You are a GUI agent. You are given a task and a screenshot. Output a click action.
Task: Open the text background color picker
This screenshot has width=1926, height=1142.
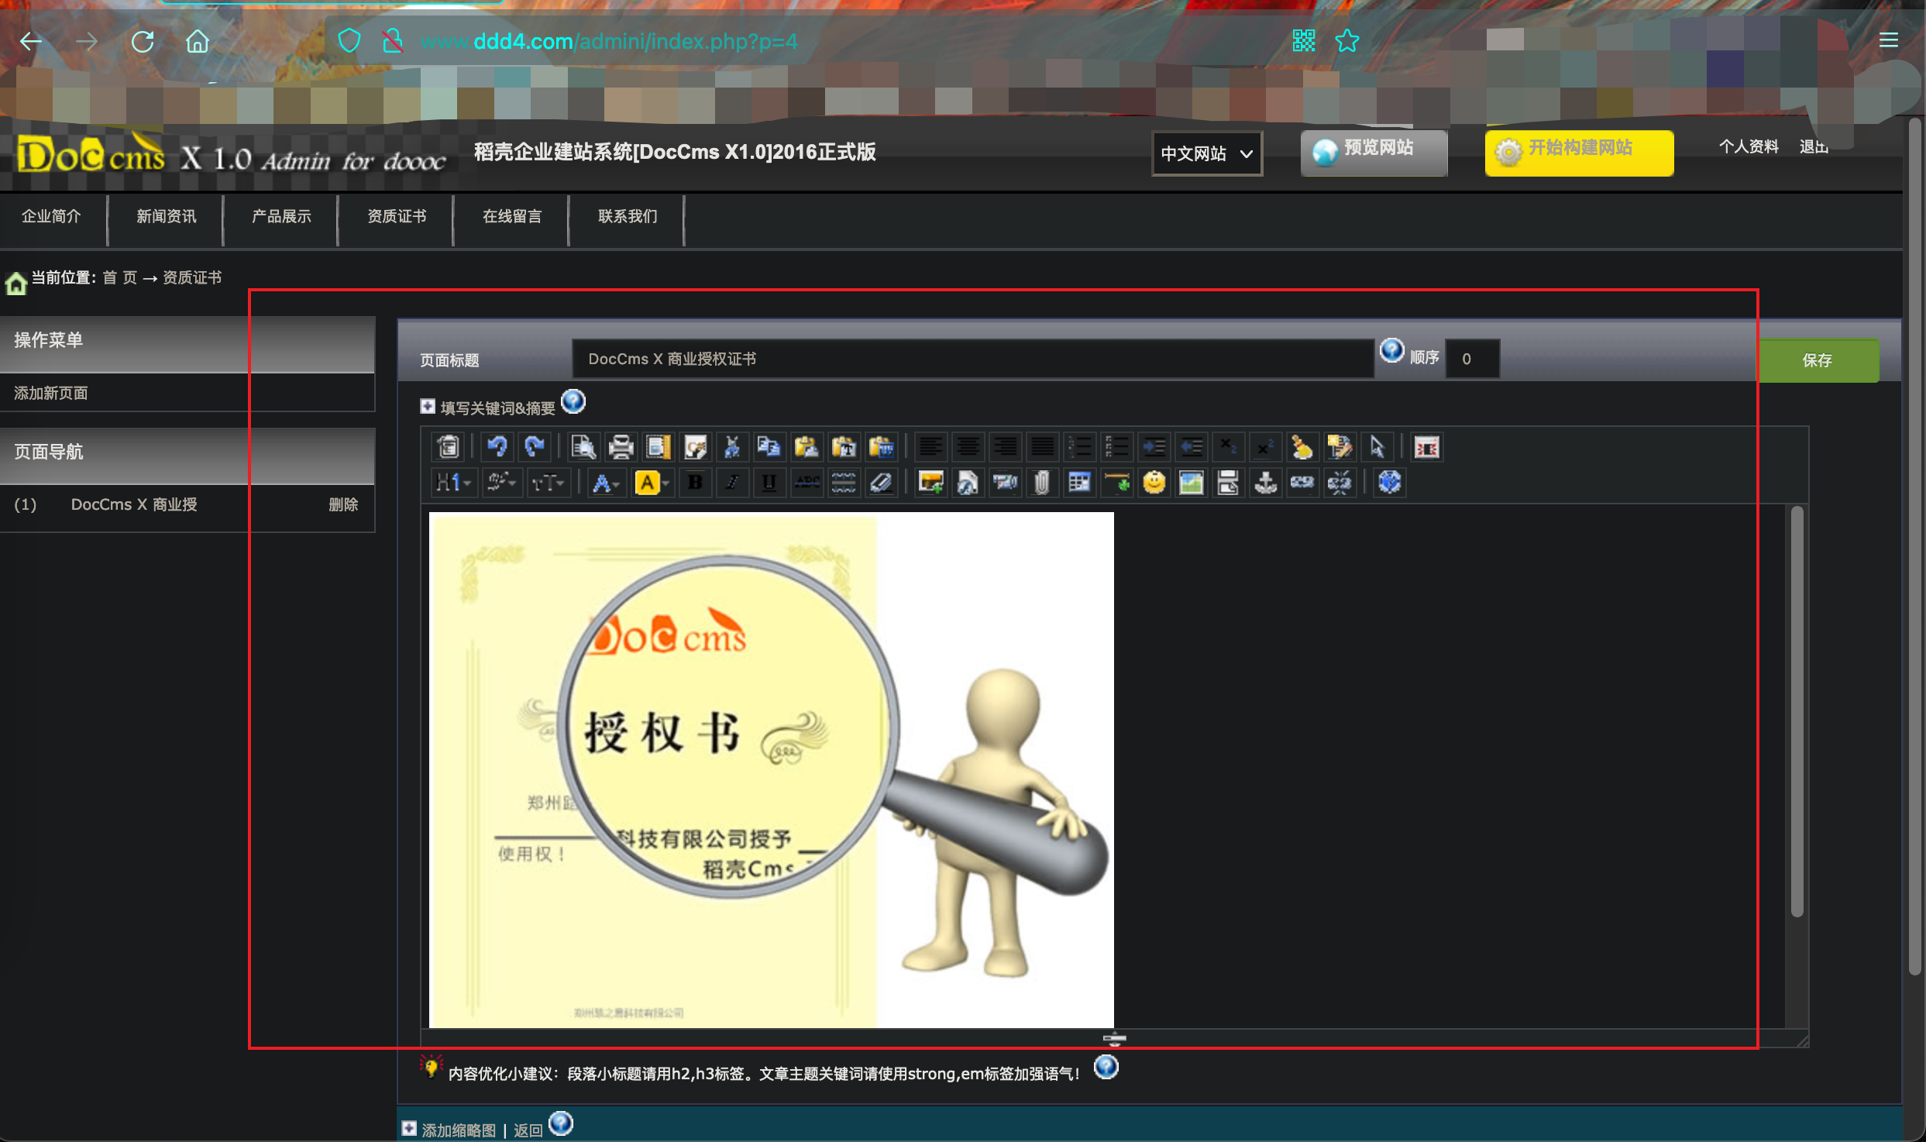pos(652,483)
